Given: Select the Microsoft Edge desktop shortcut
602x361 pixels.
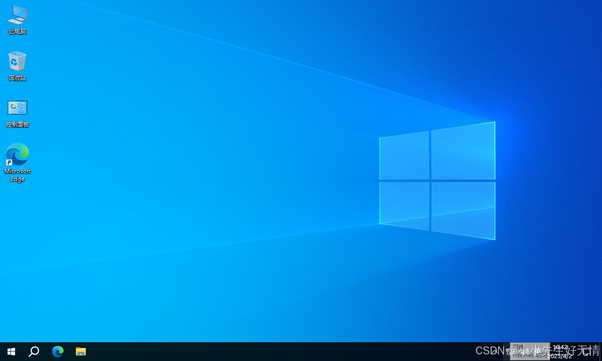Looking at the screenshot, I should (x=17, y=162).
